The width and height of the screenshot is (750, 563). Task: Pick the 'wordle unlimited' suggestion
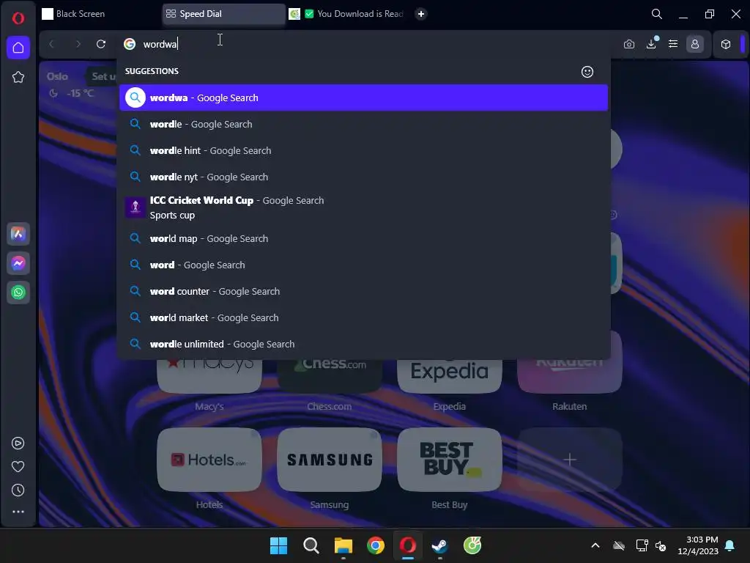coord(363,344)
